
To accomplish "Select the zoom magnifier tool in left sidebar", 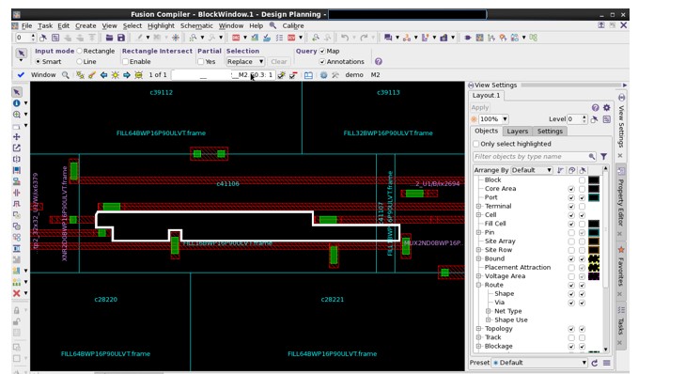I will [17, 115].
